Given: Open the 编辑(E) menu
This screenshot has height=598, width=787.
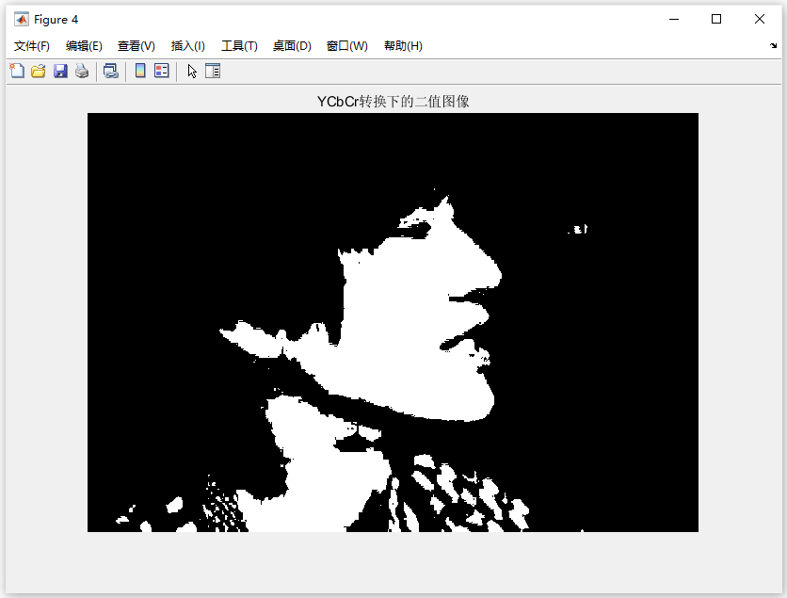Looking at the screenshot, I should pos(84,46).
